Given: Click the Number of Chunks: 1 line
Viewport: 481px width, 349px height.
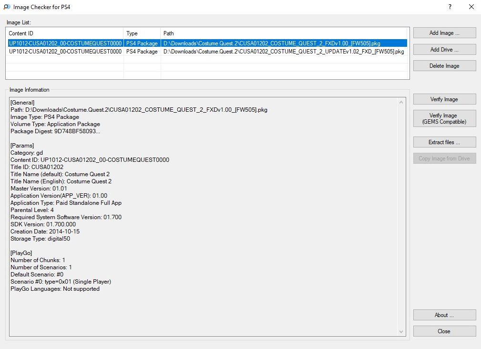Looking at the screenshot, I should tap(38, 260).
